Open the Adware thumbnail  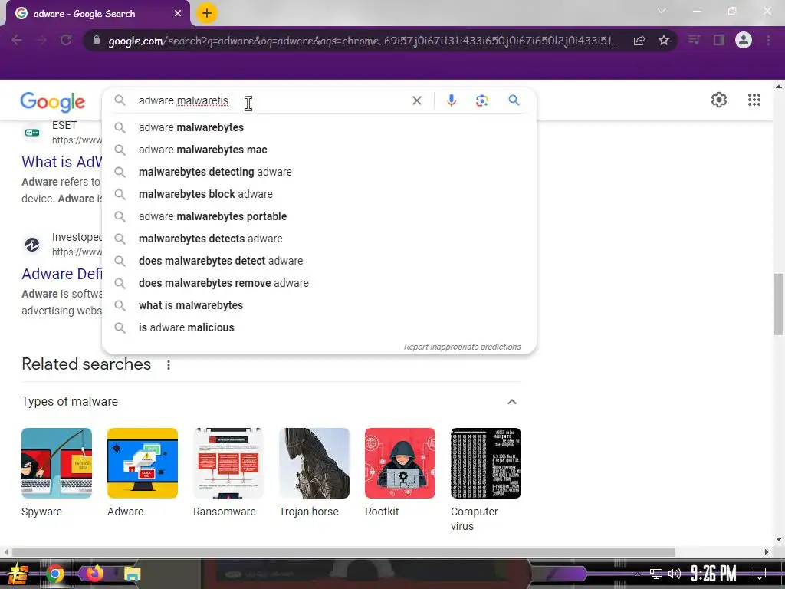coord(143,463)
